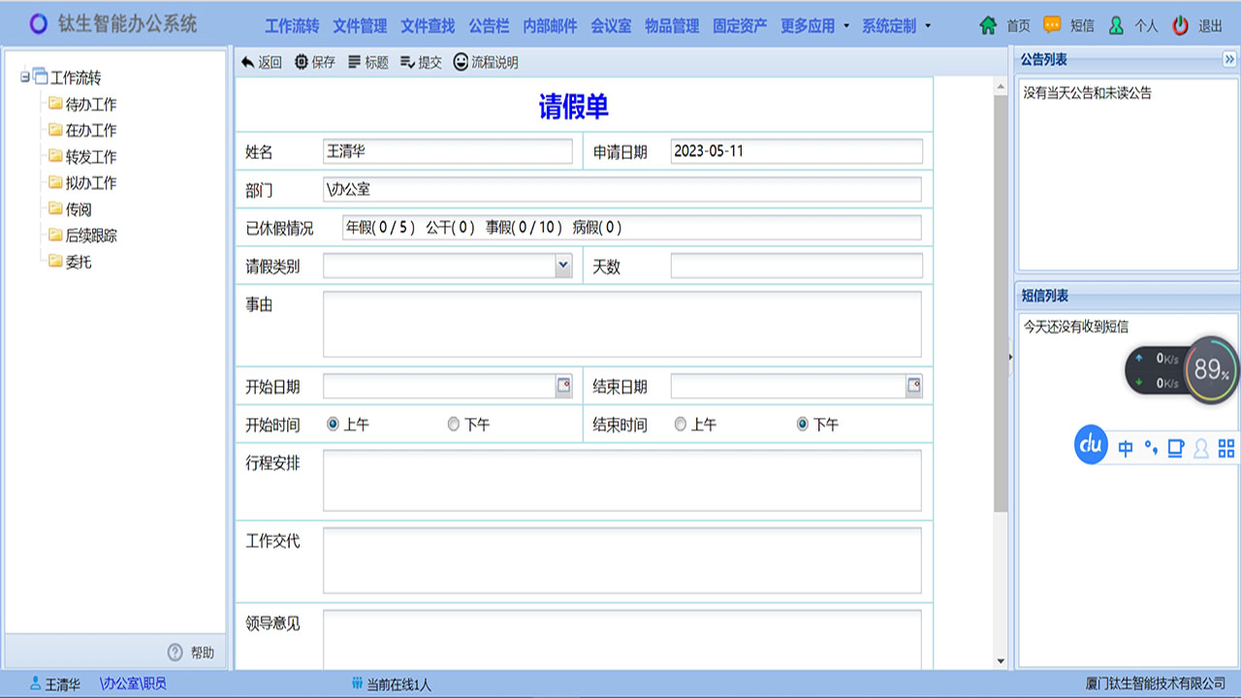1241x698 pixels.
Task: Click the green 个人 profile icon
Action: click(1116, 26)
